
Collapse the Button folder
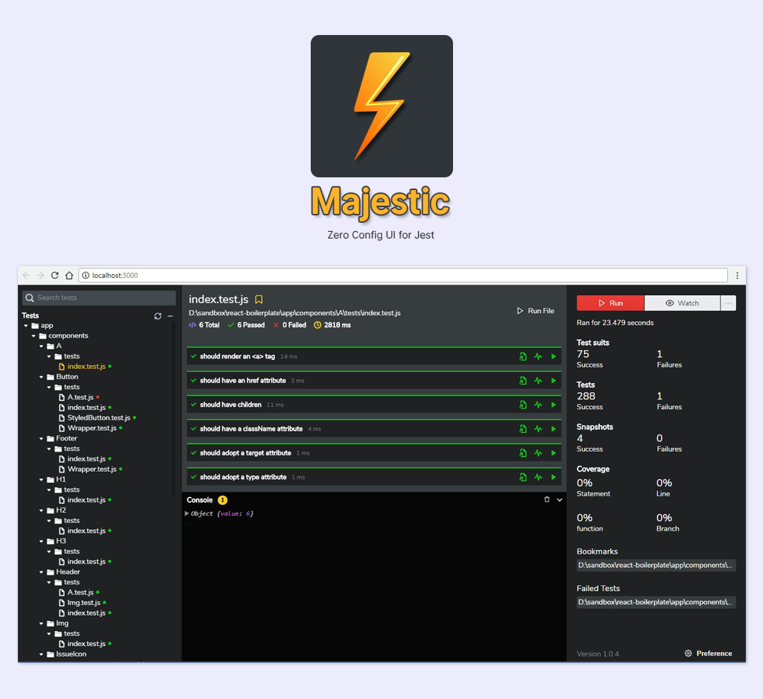point(42,377)
